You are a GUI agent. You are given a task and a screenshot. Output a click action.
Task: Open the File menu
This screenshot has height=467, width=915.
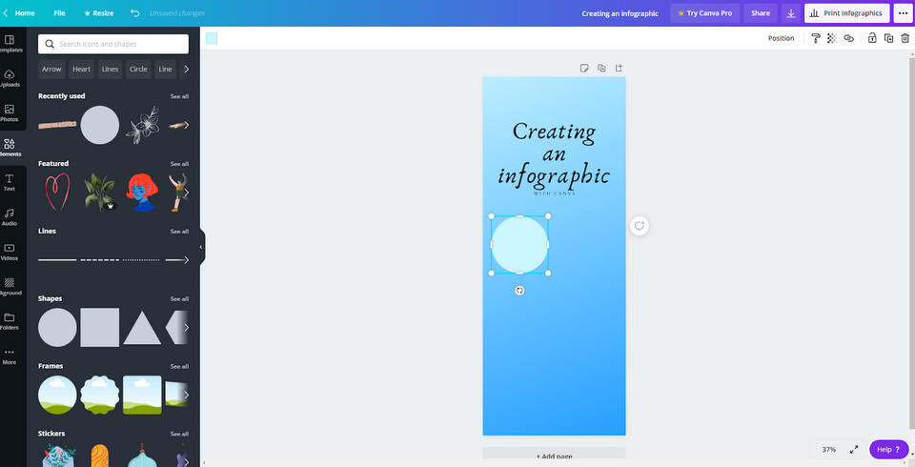tap(59, 12)
